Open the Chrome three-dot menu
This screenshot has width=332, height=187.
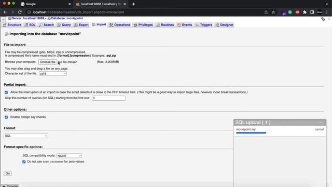click(x=327, y=12)
